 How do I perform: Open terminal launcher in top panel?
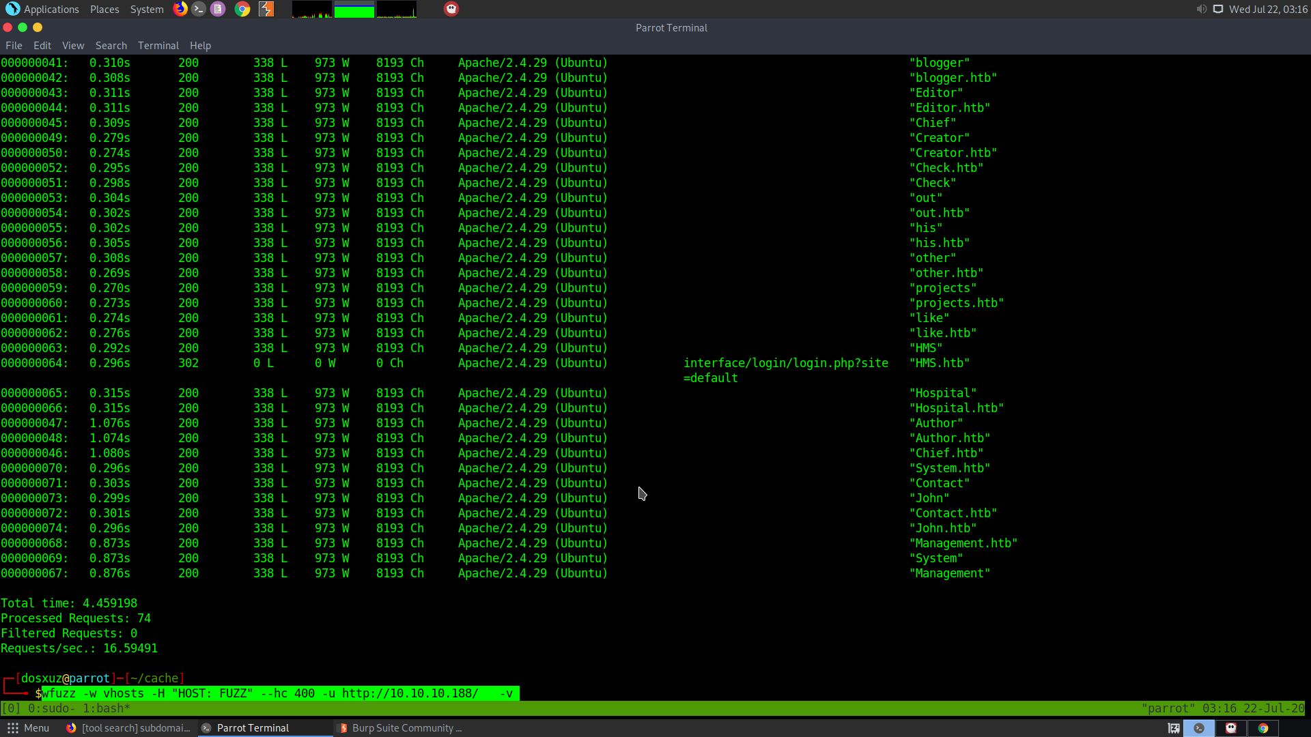pos(199,9)
